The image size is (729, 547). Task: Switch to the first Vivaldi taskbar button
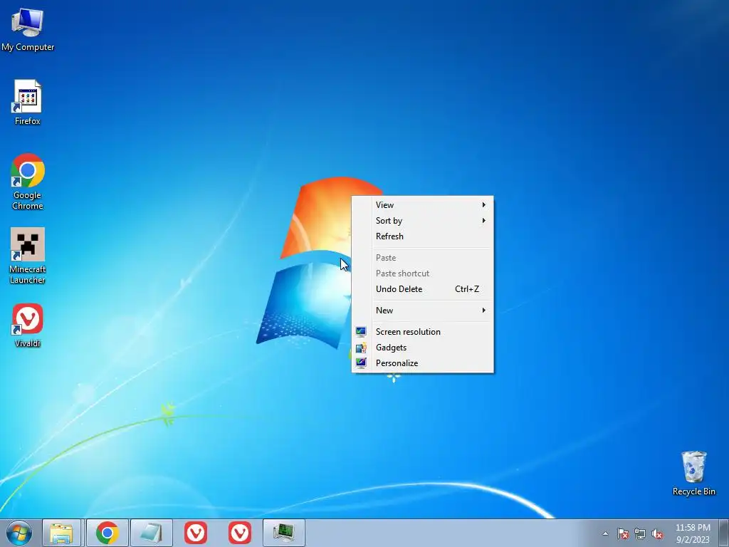(x=196, y=533)
